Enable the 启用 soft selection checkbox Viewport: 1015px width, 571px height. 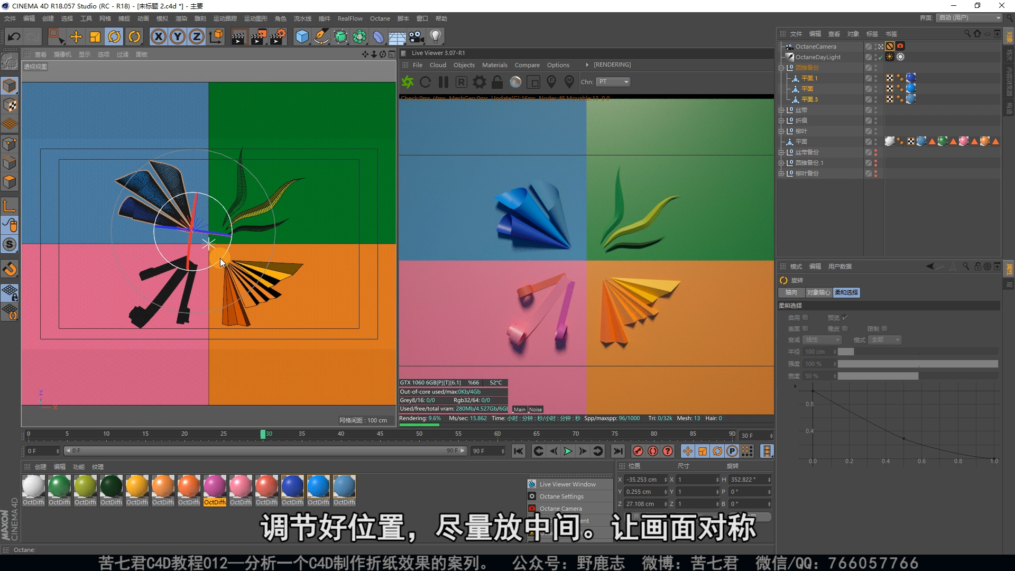(805, 318)
